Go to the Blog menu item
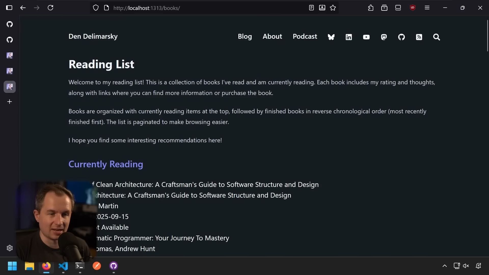Screen dimensions: 489x275 (245, 36)
